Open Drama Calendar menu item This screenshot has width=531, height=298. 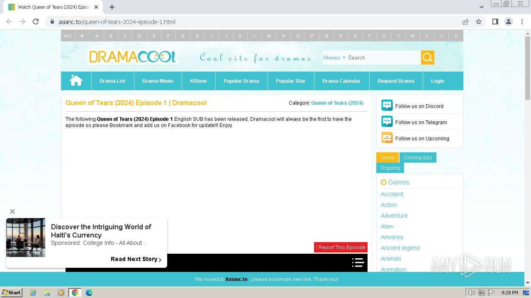tap(341, 81)
